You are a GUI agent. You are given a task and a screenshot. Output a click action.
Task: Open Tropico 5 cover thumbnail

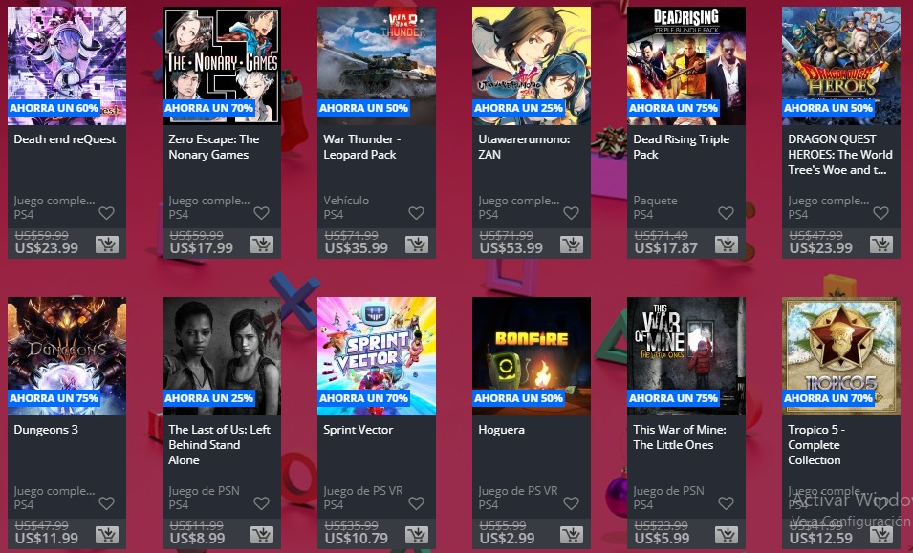pos(840,356)
